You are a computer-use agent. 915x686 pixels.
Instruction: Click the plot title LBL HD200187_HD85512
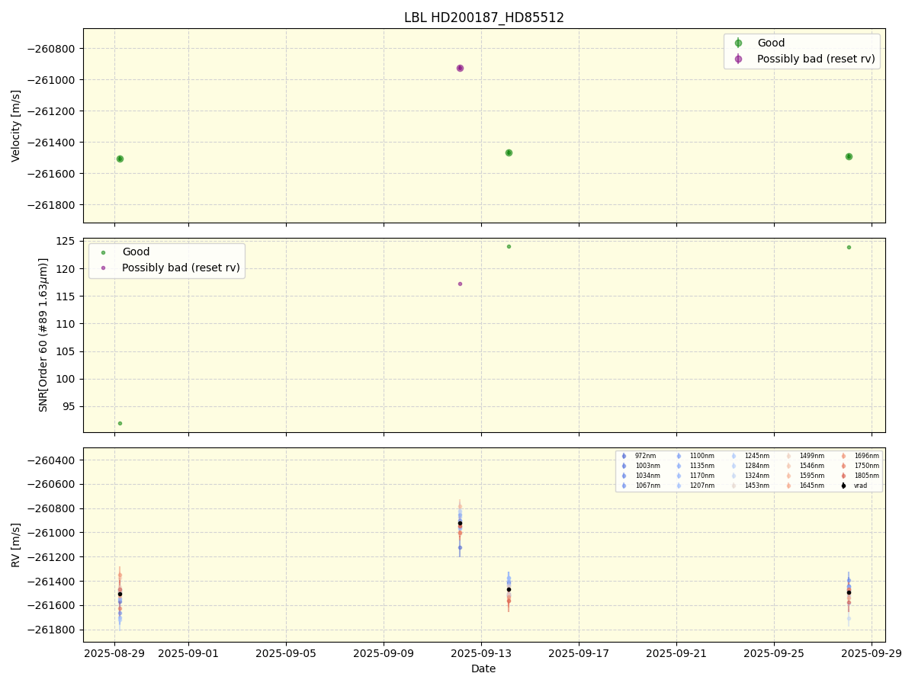pos(483,18)
